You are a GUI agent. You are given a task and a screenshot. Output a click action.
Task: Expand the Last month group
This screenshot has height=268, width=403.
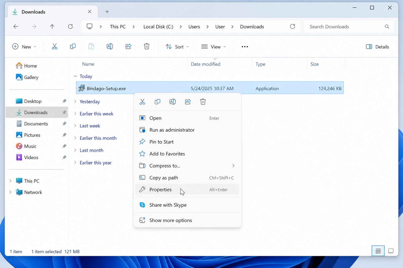tap(75, 150)
